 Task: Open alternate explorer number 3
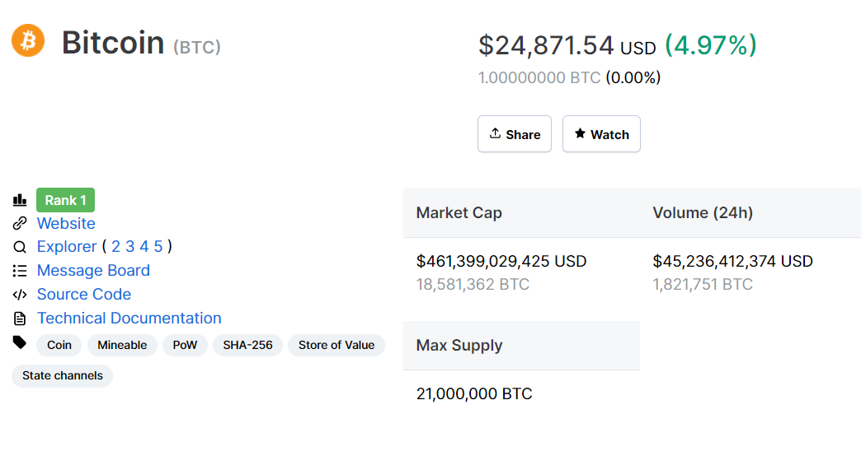(x=129, y=247)
